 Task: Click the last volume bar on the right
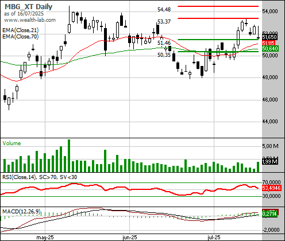tap(258, 167)
